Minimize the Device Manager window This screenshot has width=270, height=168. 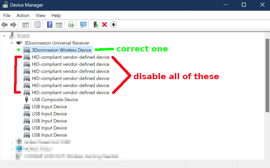tap(226, 5)
